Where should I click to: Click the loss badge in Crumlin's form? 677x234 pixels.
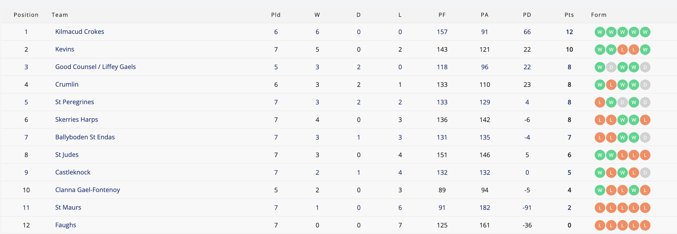[611, 85]
